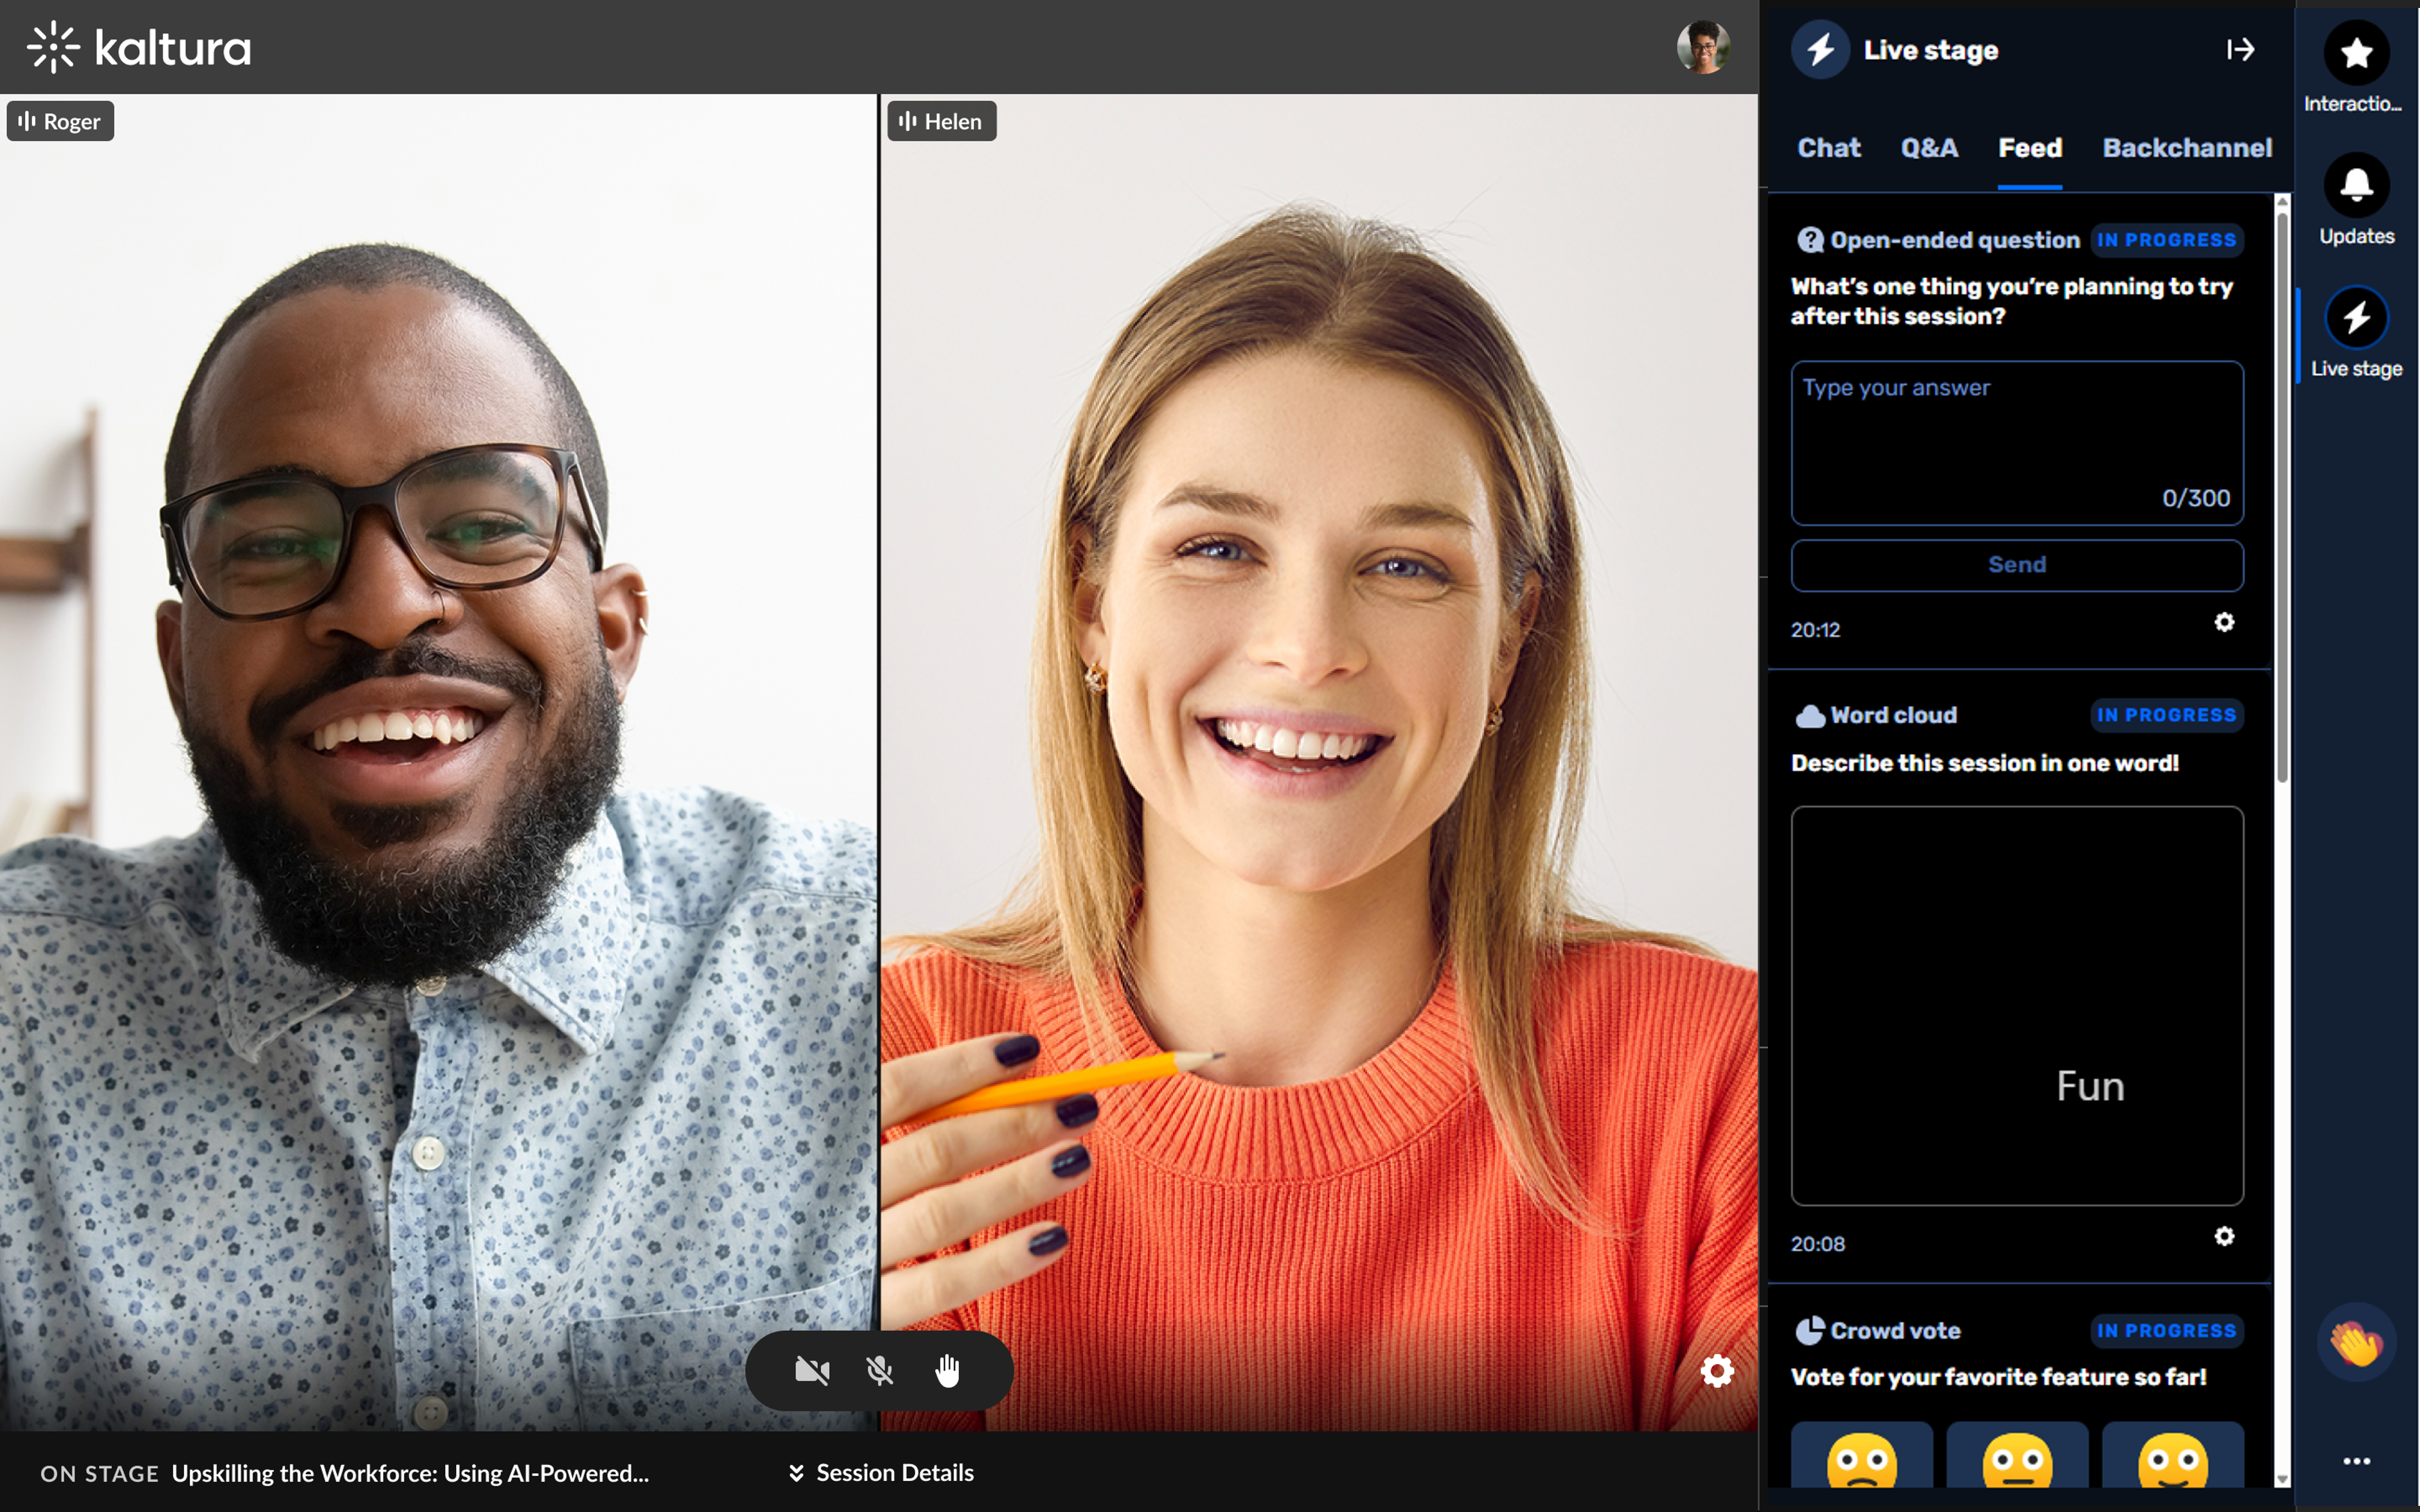Click the user profile avatar
The width and height of the screenshot is (2420, 1512).
(1702, 47)
